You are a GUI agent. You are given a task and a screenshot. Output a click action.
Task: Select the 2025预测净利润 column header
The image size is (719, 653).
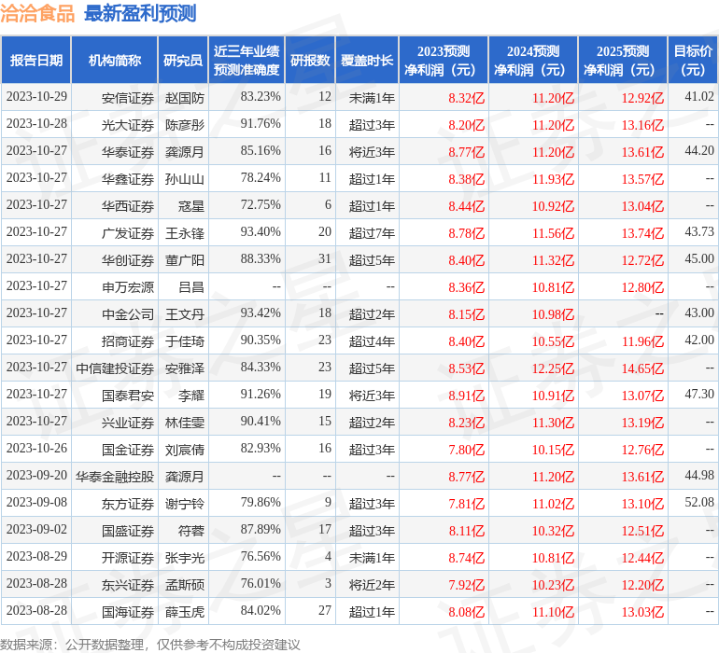click(x=623, y=60)
